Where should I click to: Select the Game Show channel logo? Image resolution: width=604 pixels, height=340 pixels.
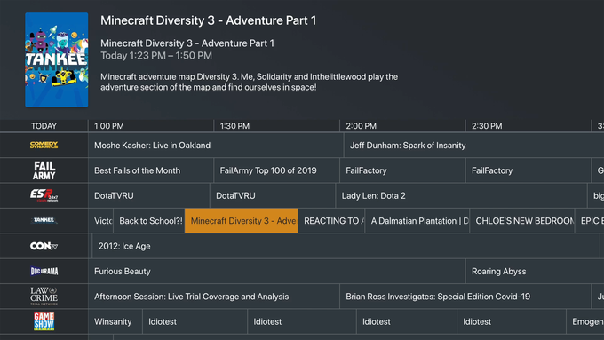[x=44, y=321]
